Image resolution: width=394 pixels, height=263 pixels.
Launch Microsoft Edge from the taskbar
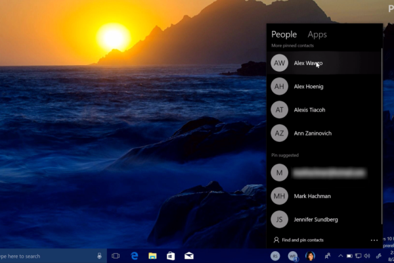point(135,256)
